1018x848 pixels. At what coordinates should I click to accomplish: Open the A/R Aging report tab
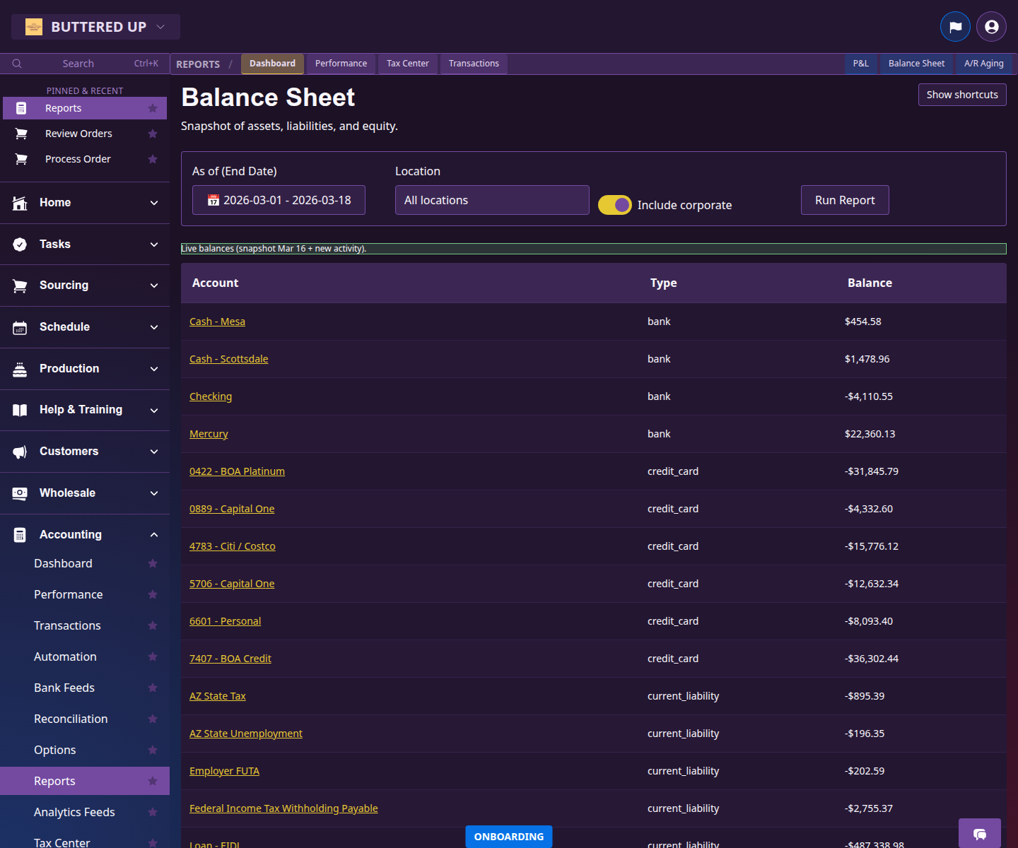click(983, 64)
